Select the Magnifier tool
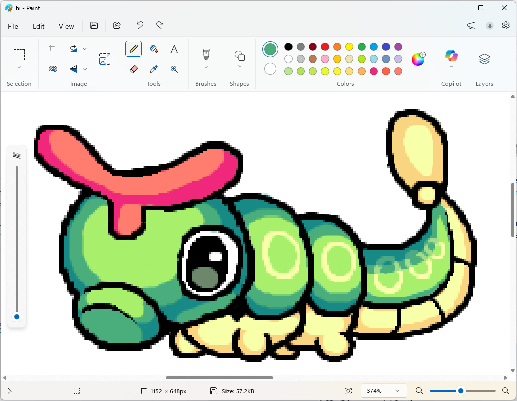The width and height of the screenshot is (517, 401). click(174, 69)
